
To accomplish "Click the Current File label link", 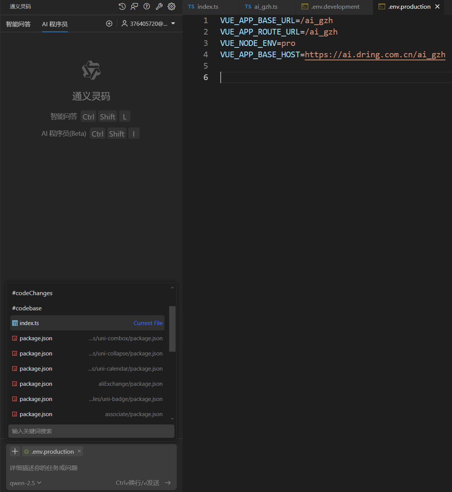I will click(x=148, y=323).
